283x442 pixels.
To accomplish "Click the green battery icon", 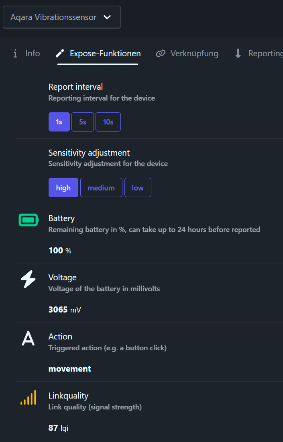I will click(28, 220).
